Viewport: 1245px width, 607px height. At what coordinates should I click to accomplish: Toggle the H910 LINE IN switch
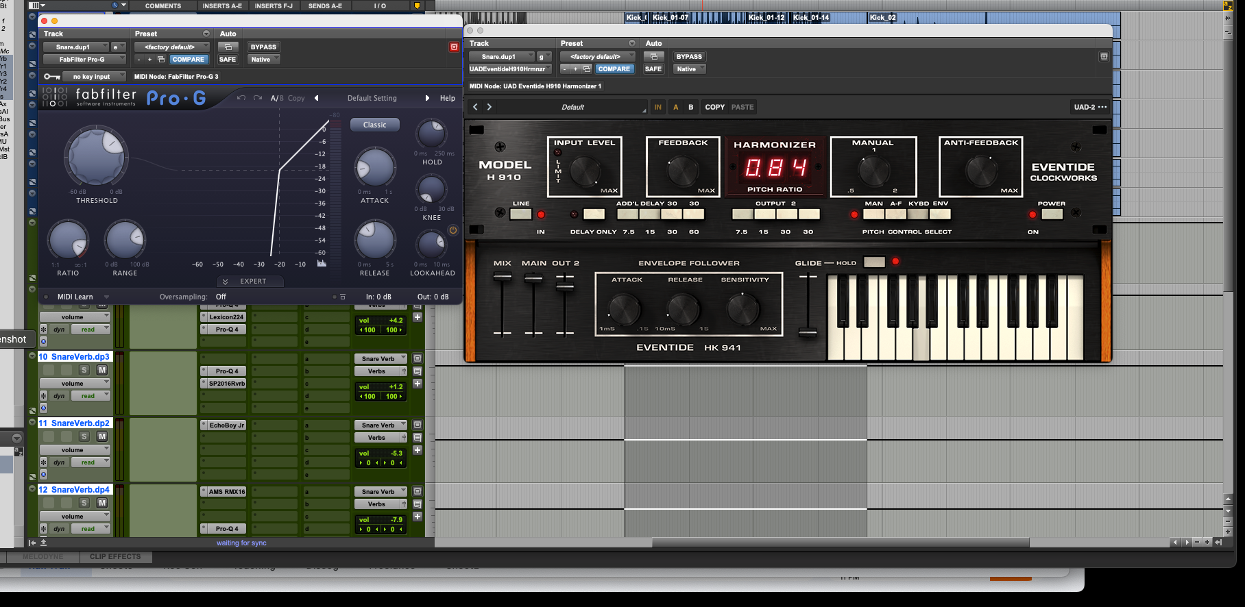coord(521,214)
